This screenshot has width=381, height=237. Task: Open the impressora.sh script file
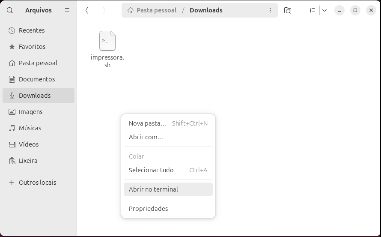coord(107,42)
